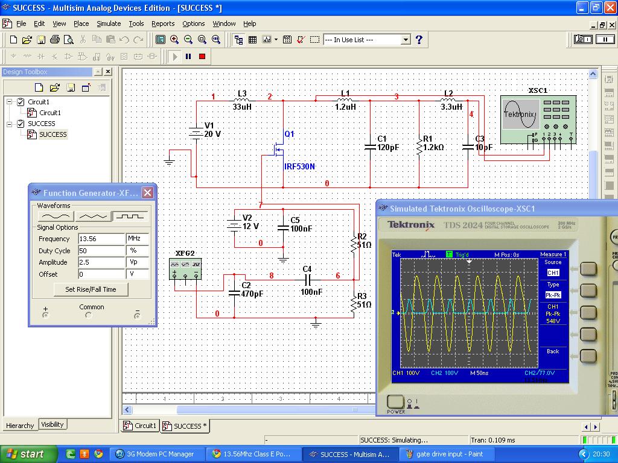This screenshot has height=463, width=618.
Task: Pause the running simulation
Action: point(188,57)
